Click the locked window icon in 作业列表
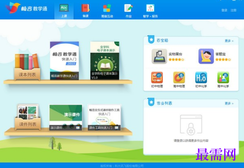Image resolution: width=244 pixels, height=168 pixels. (x=191, y=125)
